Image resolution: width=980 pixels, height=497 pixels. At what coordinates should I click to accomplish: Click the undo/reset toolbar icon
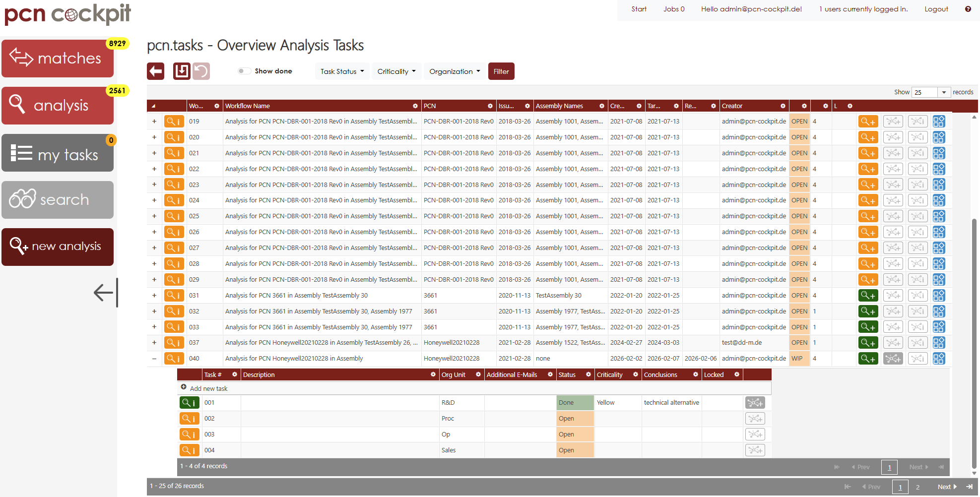201,71
